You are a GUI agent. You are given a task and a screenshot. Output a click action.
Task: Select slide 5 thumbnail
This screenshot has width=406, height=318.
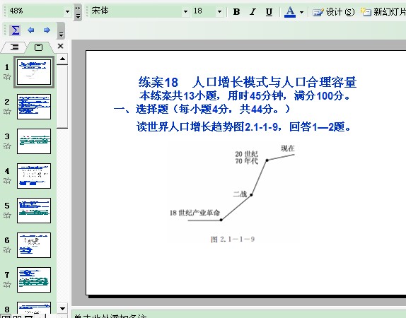pos(34,211)
